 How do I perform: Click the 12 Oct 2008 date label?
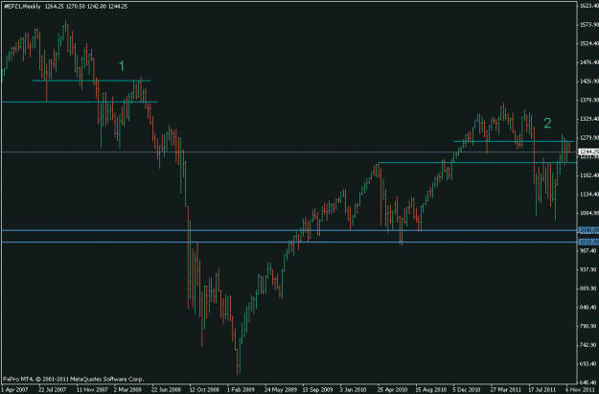203,390
